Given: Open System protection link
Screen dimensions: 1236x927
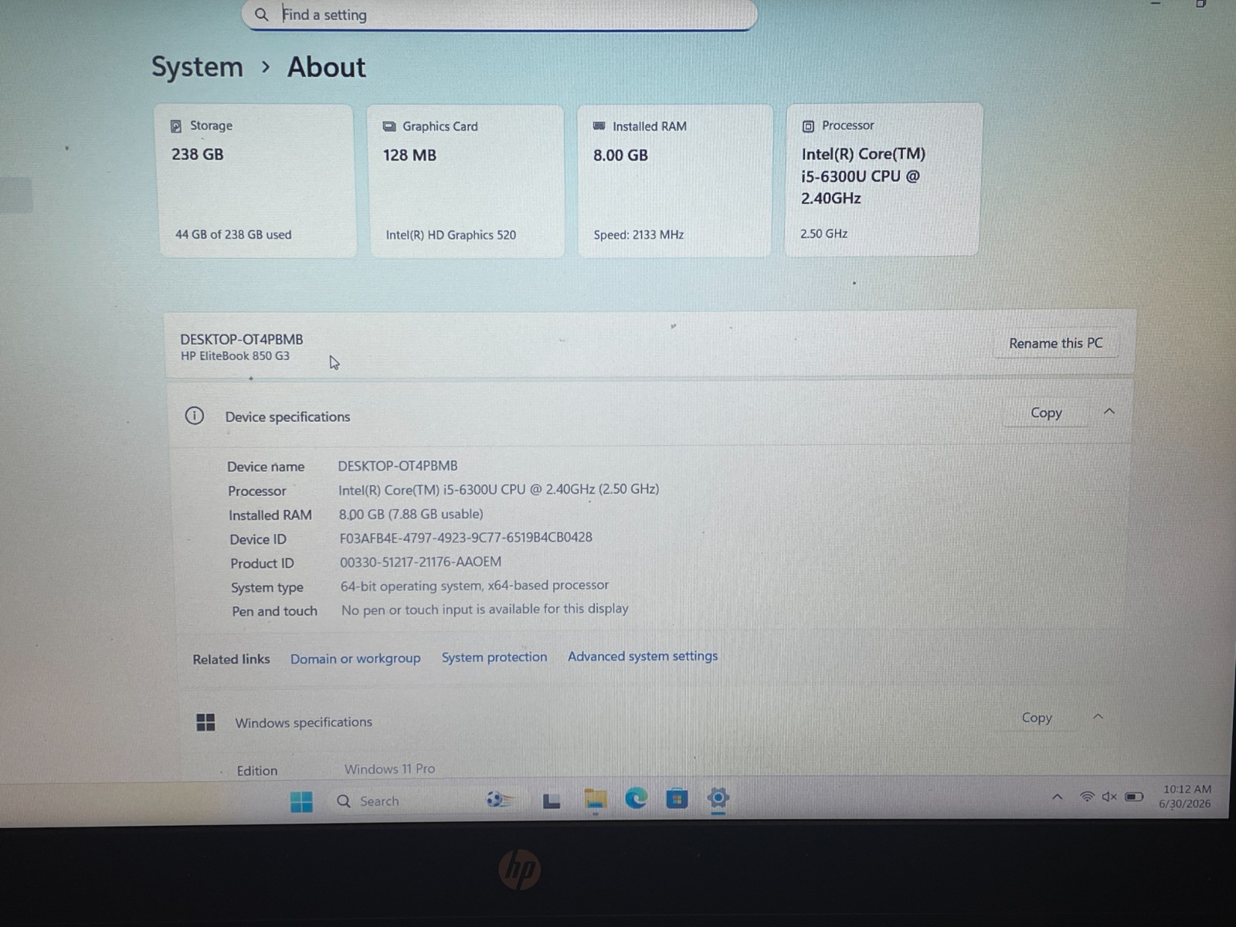Looking at the screenshot, I should point(494,657).
